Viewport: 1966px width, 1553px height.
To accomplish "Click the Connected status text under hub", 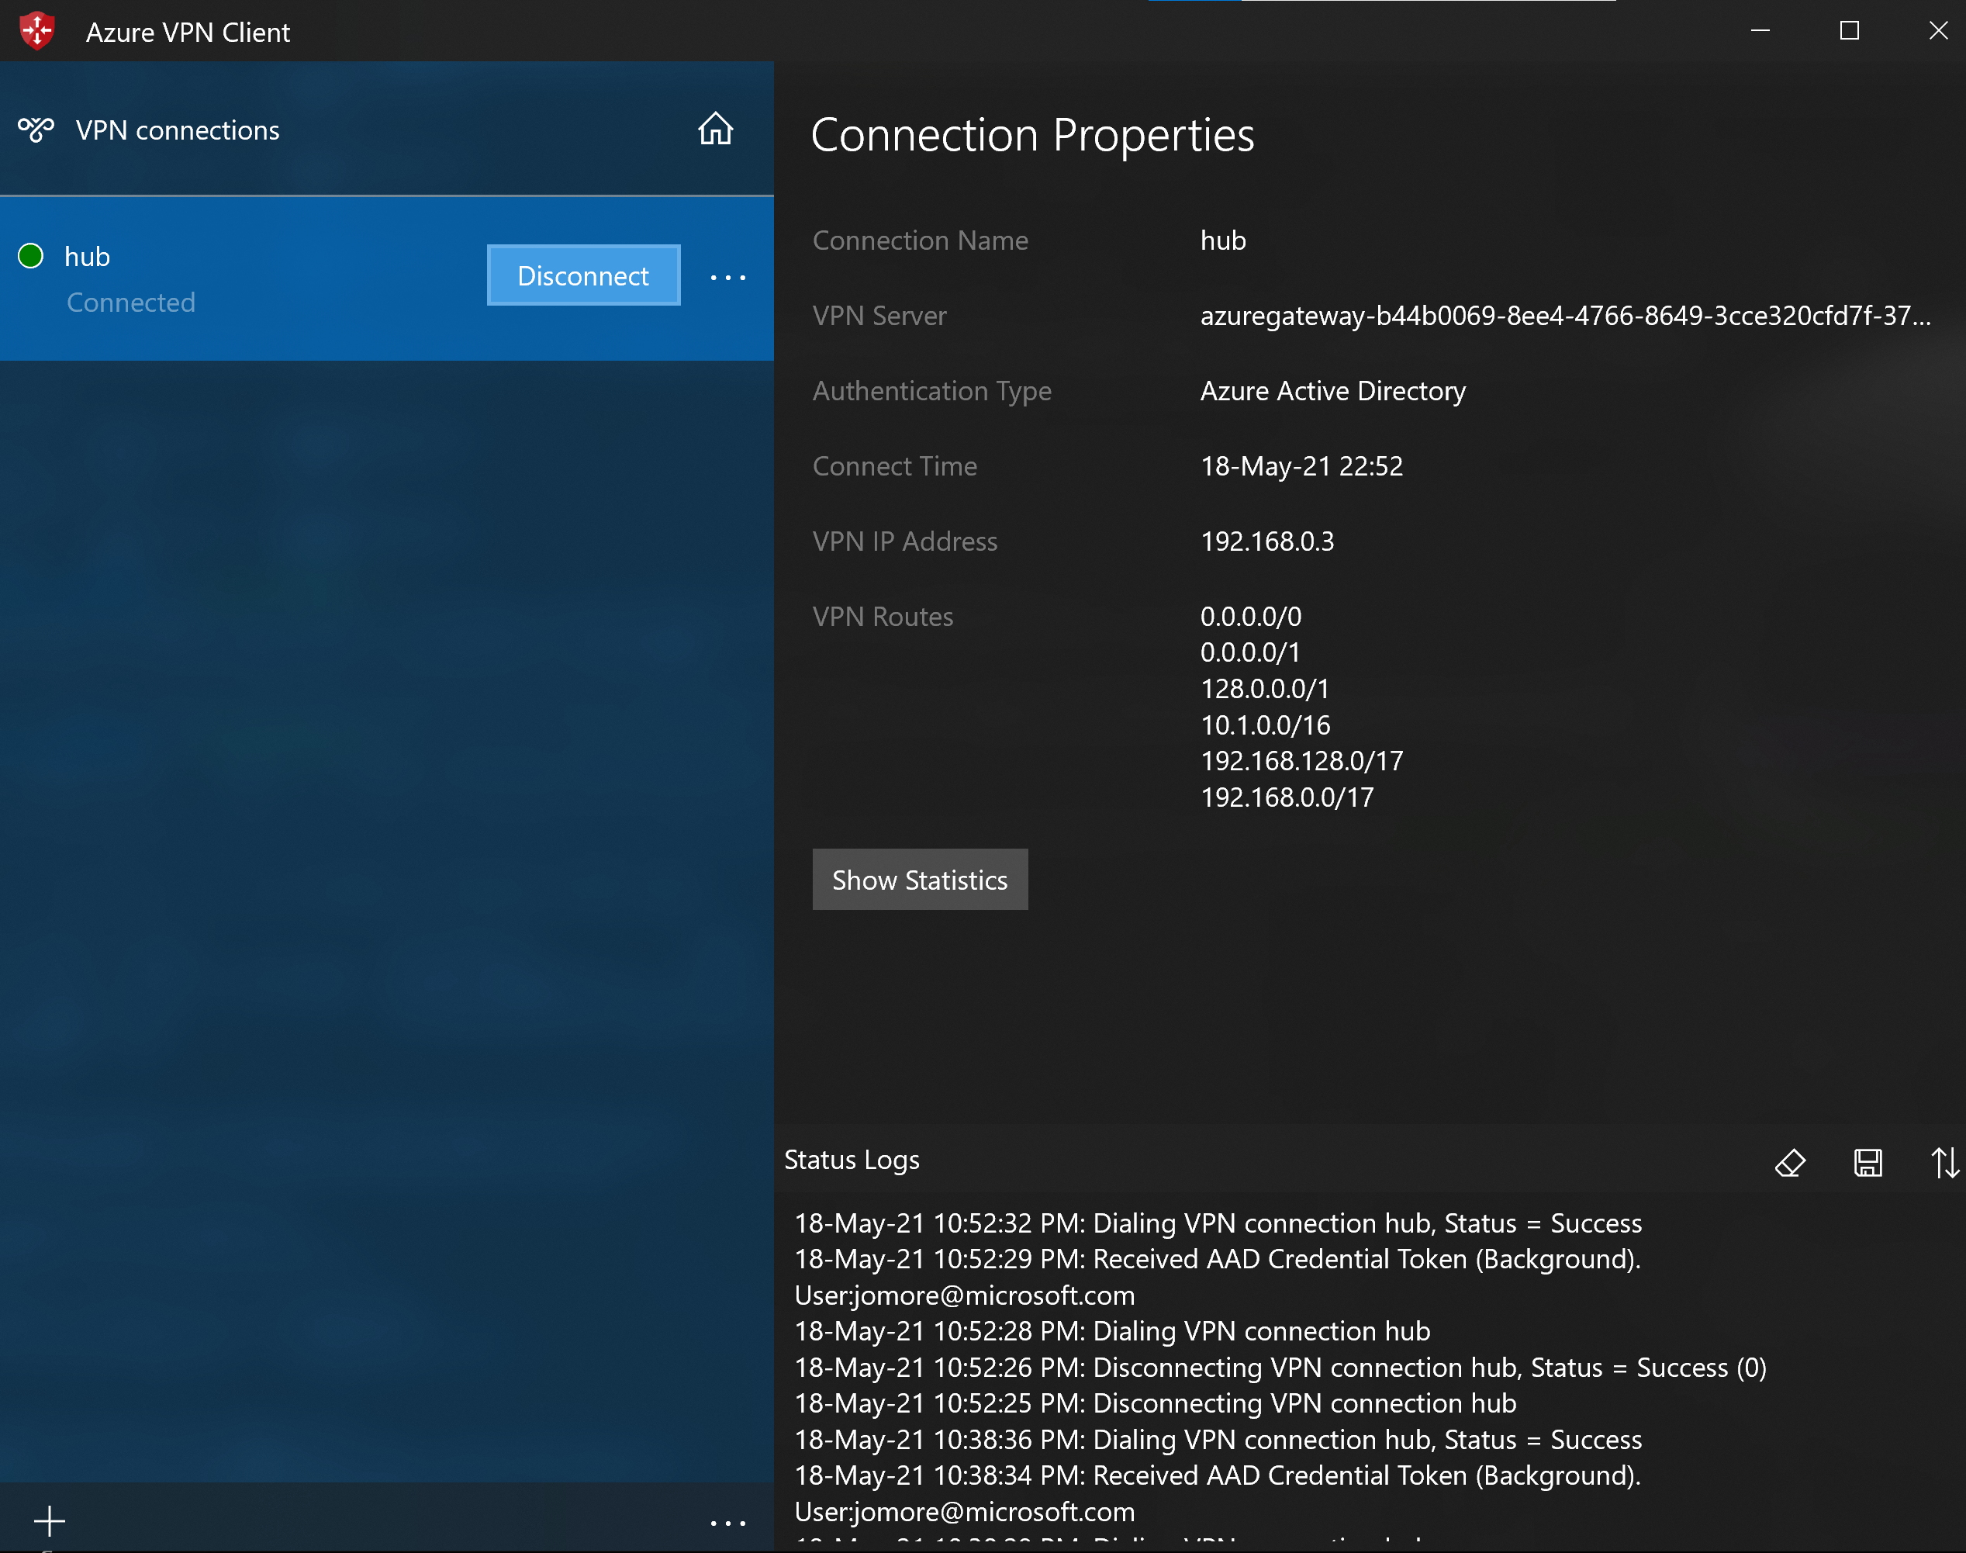I will (131, 302).
